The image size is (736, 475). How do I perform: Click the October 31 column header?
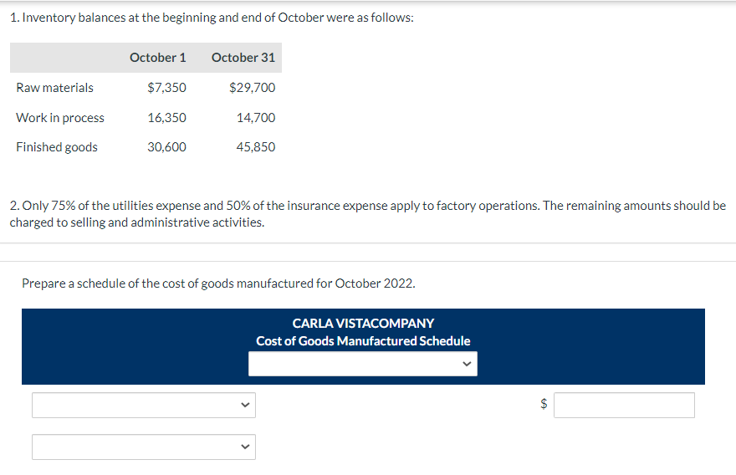click(x=243, y=58)
